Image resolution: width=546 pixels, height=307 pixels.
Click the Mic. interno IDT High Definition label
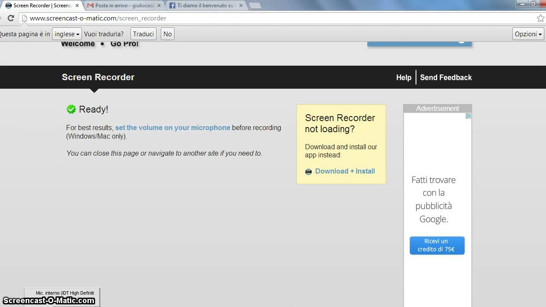pos(65,293)
